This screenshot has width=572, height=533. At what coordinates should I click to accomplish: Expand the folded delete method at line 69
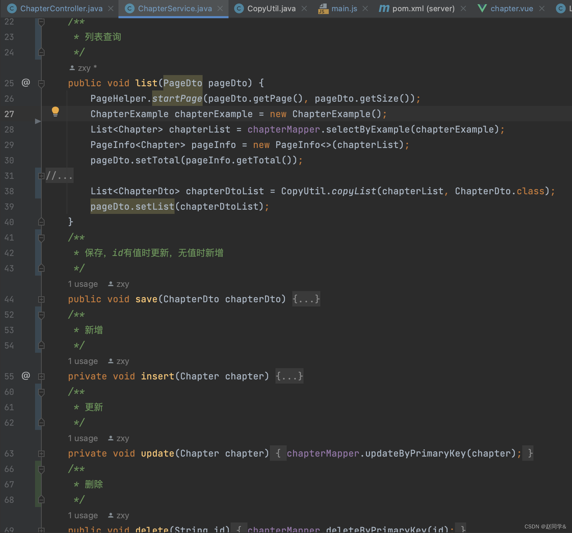(x=41, y=530)
